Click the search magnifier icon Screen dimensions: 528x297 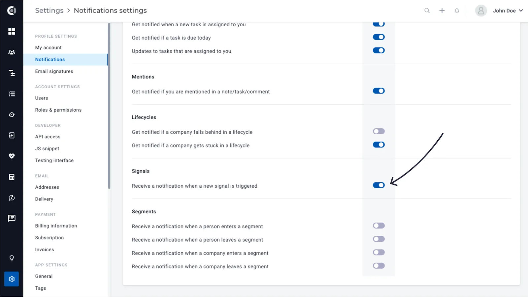pos(427,11)
